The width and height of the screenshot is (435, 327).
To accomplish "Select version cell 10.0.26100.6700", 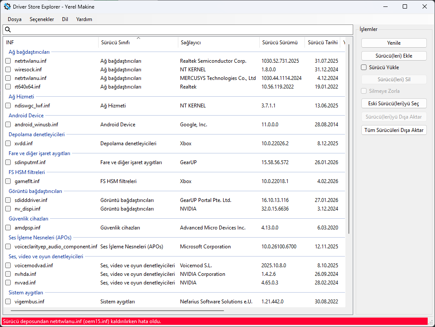I will point(279,246).
